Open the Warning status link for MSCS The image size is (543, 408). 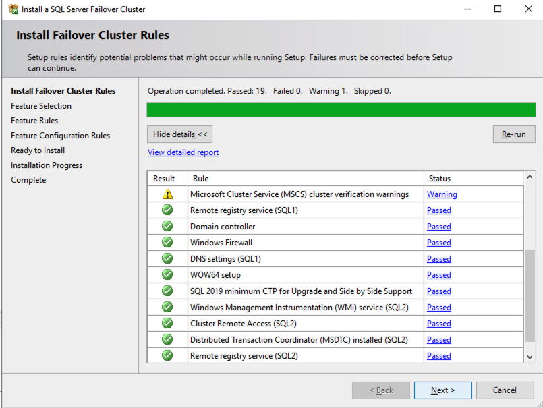(x=442, y=194)
